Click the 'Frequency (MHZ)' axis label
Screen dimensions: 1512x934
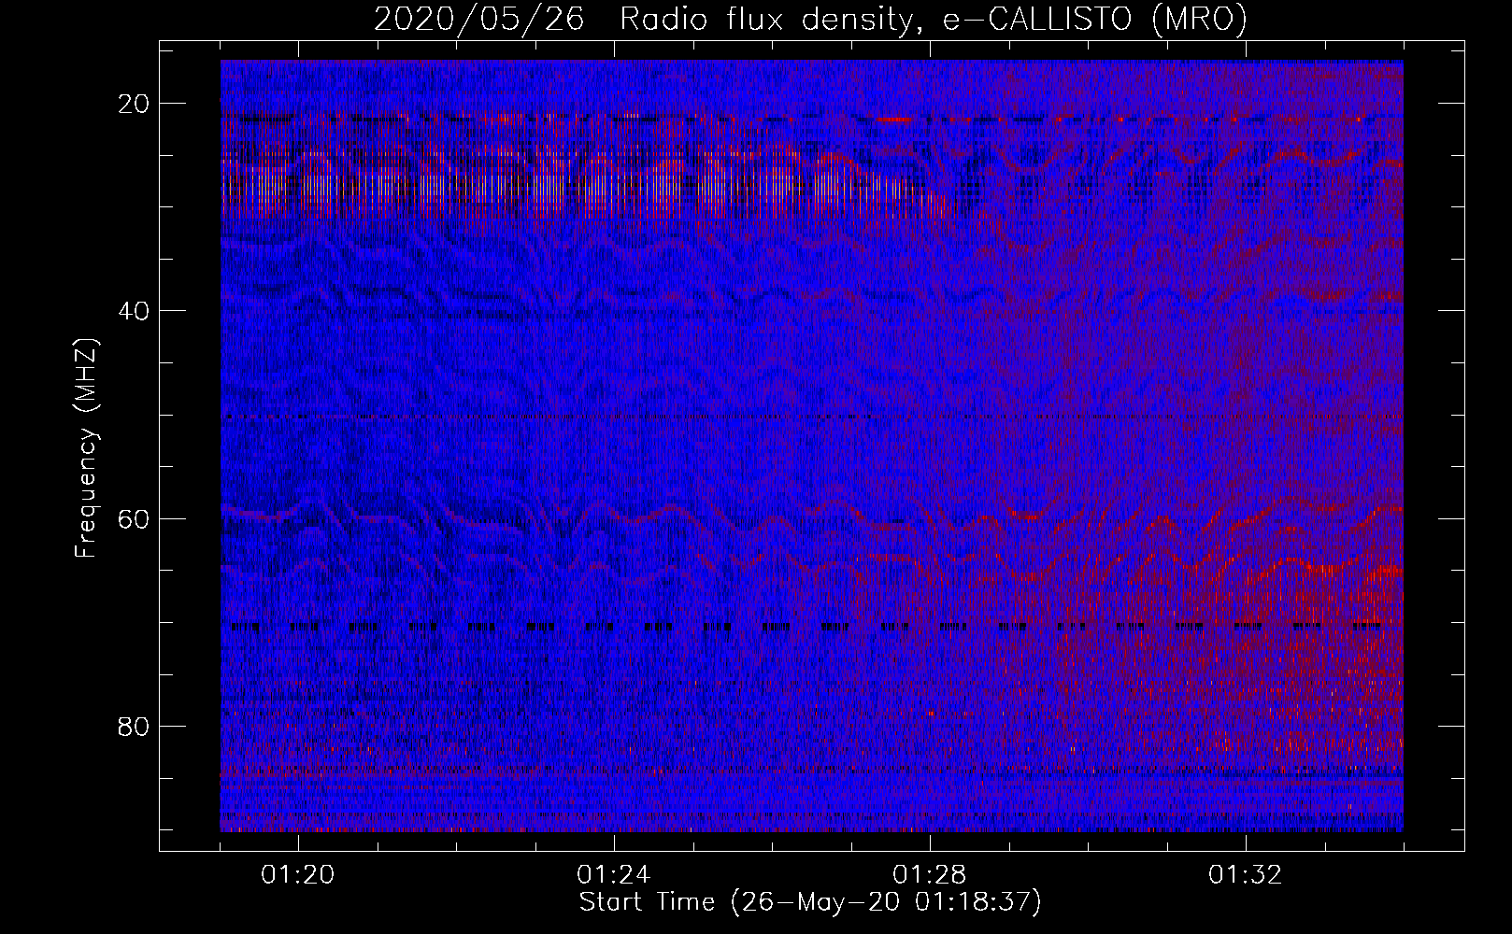tap(86, 448)
